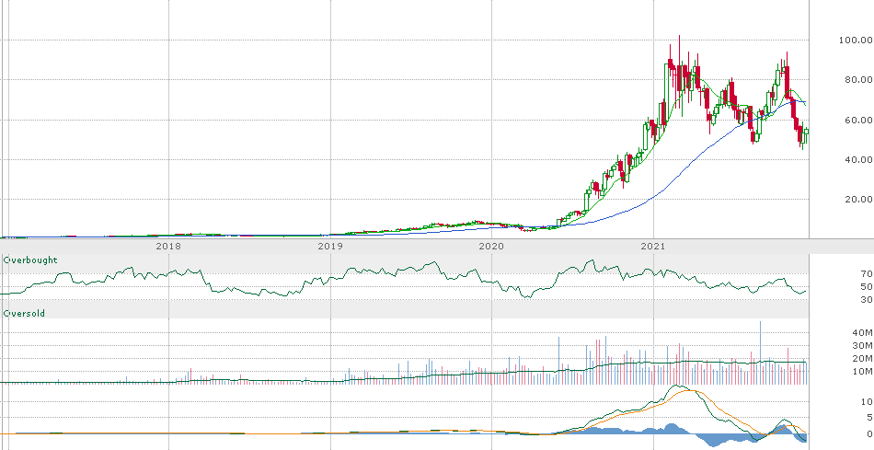Viewport: 874px width, 450px height.
Task: Click the MACD 10 axis label
Action: tap(867, 401)
